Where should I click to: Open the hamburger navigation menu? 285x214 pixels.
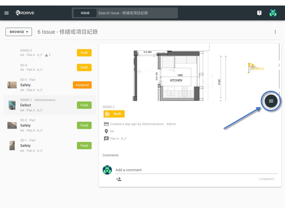pos(7,13)
